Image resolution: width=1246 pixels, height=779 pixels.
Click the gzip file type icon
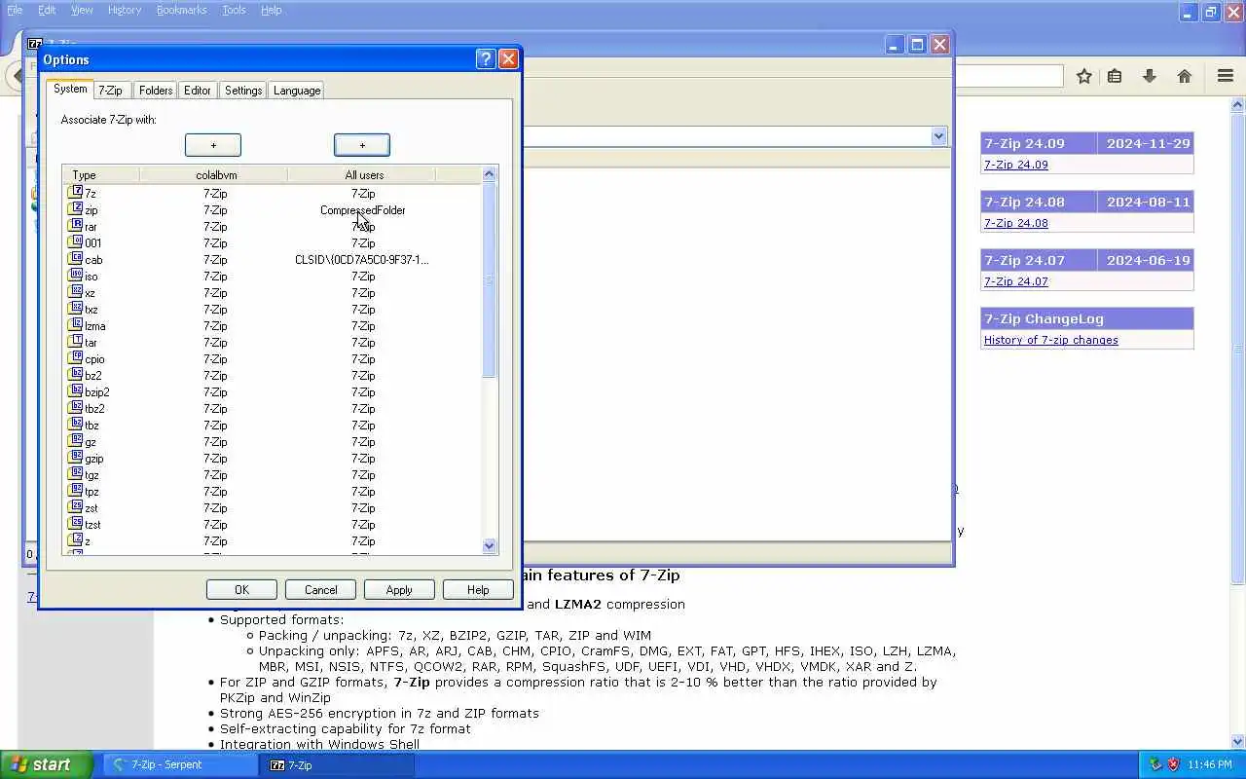(76, 458)
